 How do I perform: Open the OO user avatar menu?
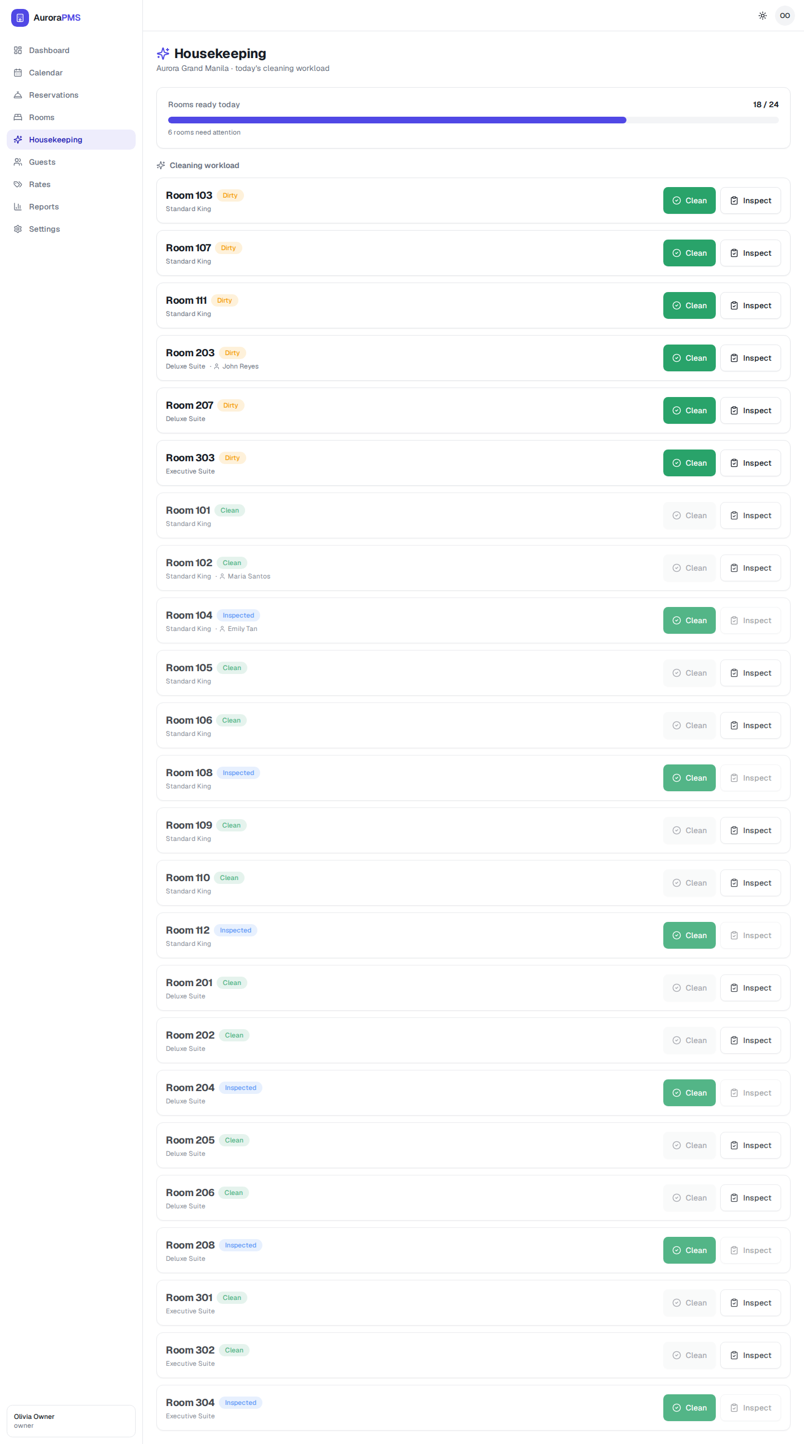(784, 16)
